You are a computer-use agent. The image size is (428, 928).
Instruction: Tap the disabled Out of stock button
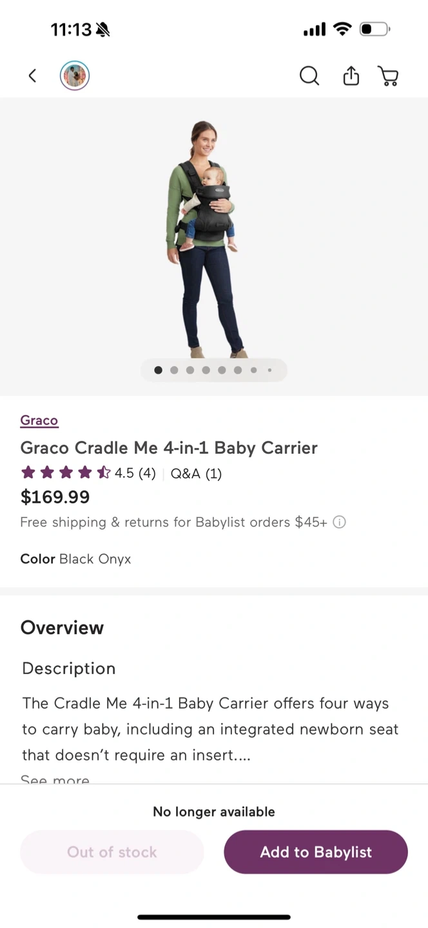coord(112,852)
